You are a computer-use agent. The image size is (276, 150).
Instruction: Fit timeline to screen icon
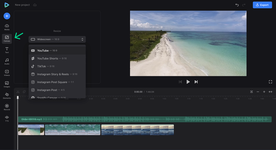pos(270,92)
